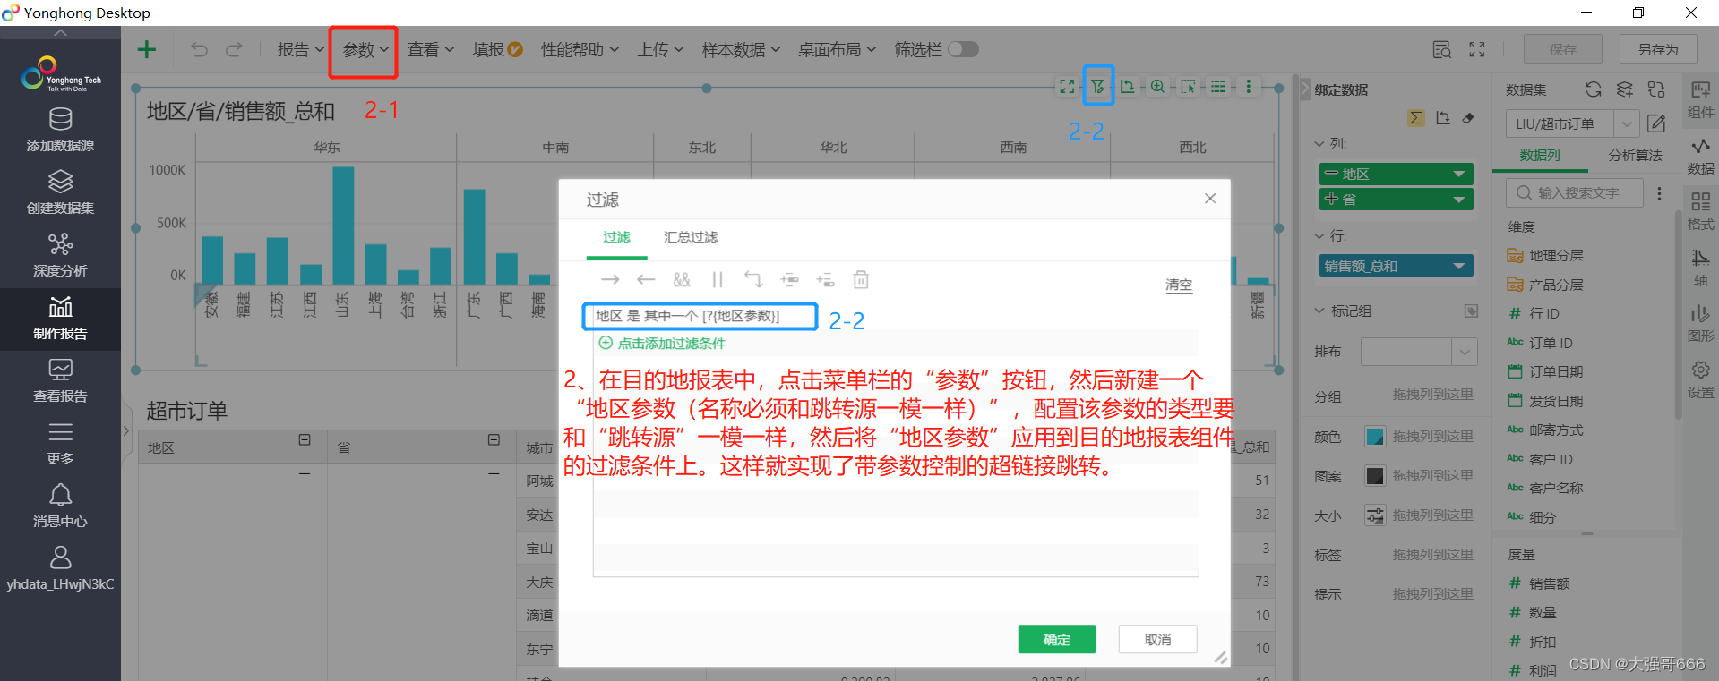Toggle the 地区 column header collapse box
Screen dimensions: 1719x681
pyautogui.click(x=305, y=439)
